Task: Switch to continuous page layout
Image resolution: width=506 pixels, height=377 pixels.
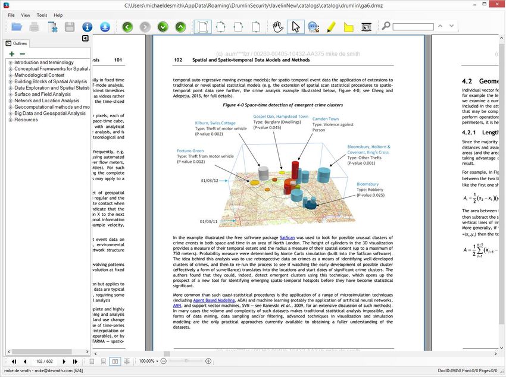Action: click(x=103, y=362)
